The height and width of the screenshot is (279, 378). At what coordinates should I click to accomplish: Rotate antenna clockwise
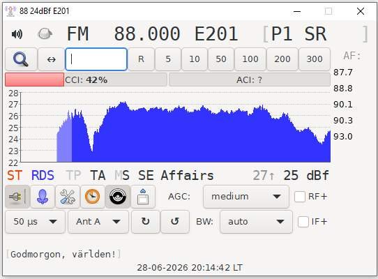145,222
